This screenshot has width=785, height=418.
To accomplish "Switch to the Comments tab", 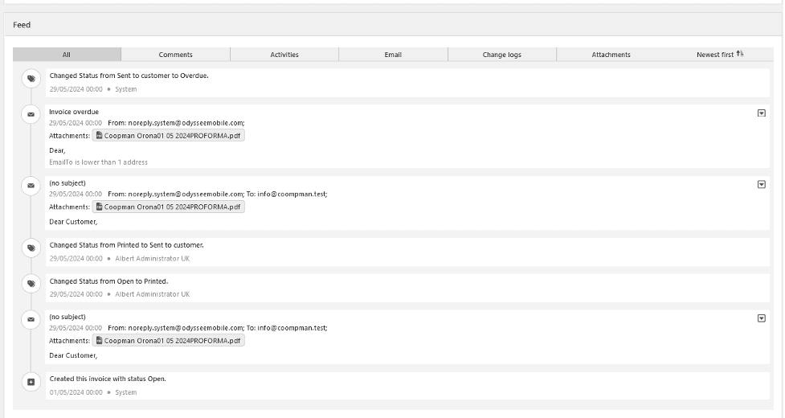I will (x=175, y=55).
